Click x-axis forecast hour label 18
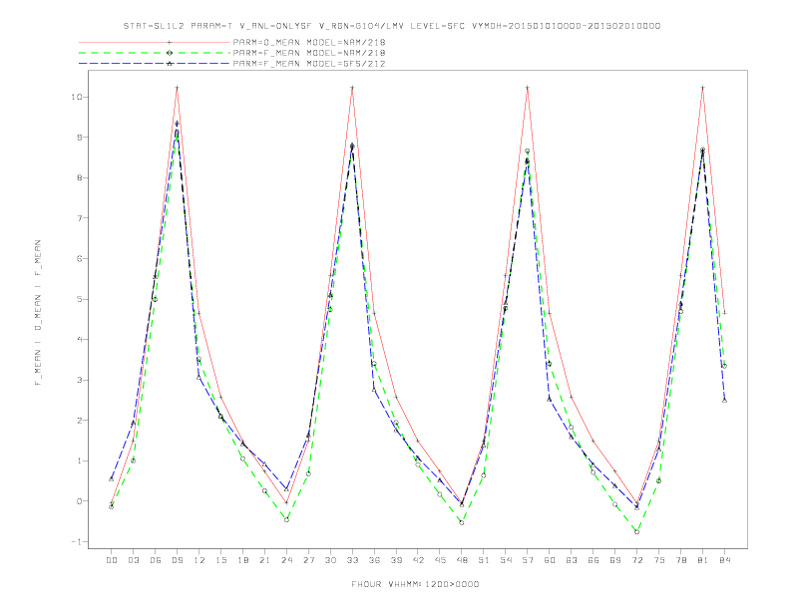The image size is (790, 610). point(242,560)
